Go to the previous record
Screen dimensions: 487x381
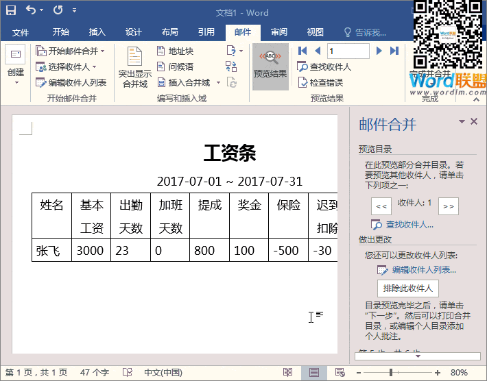tap(318, 51)
